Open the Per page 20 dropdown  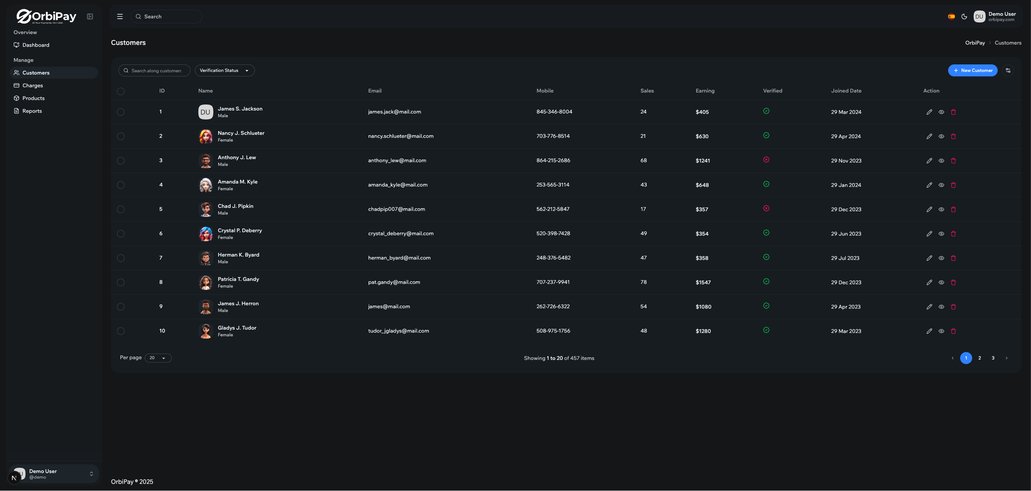[158, 358]
